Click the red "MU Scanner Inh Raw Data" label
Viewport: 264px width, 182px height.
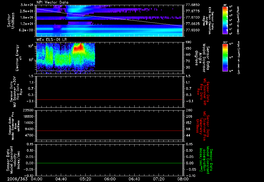pos(203,92)
